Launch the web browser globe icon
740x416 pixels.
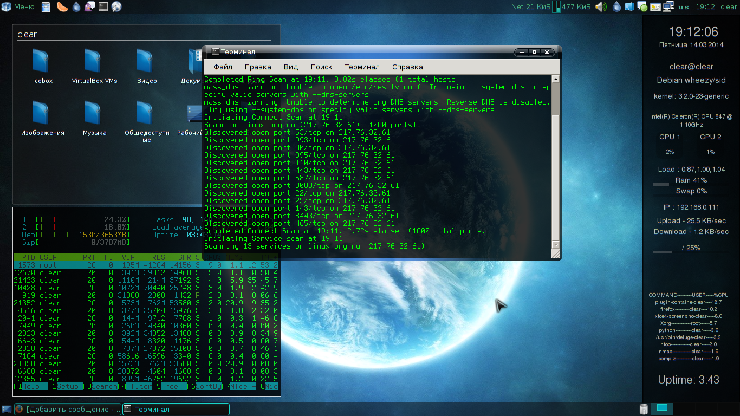pyautogui.click(x=116, y=6)
